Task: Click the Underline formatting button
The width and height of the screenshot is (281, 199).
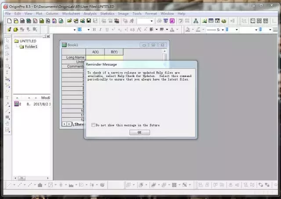Action: [107, 30]
